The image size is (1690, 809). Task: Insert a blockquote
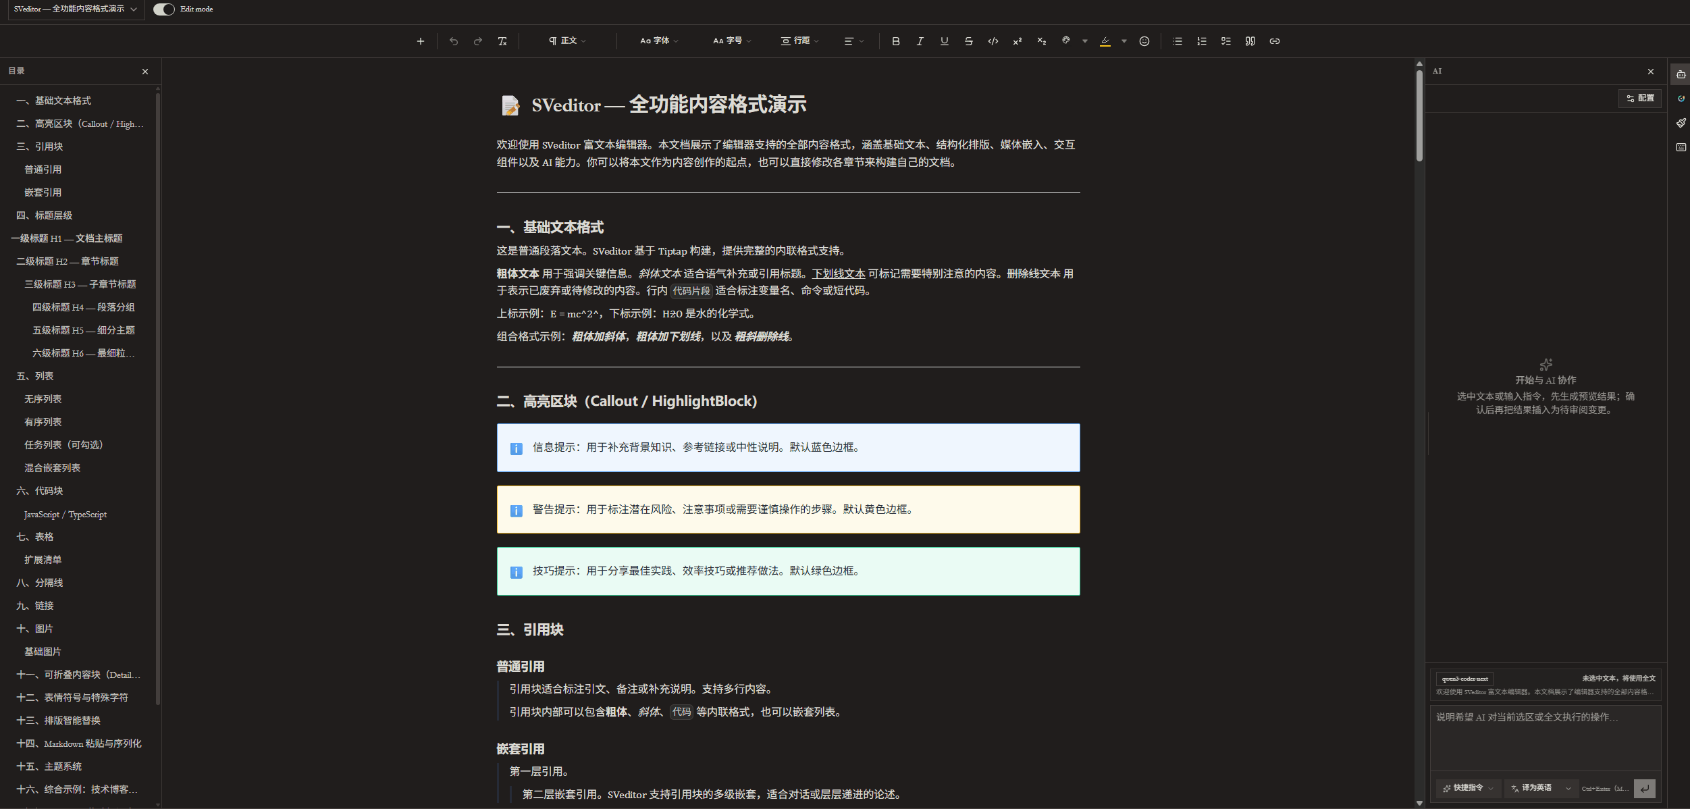click(1250, 41)
